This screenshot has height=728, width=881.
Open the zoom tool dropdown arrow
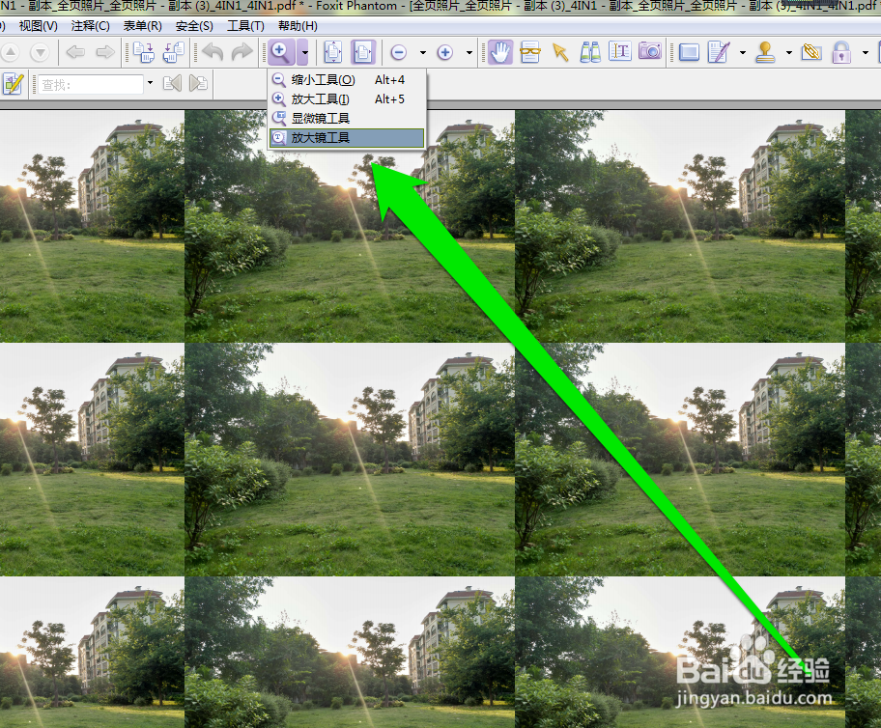click(x=304, y=52)
